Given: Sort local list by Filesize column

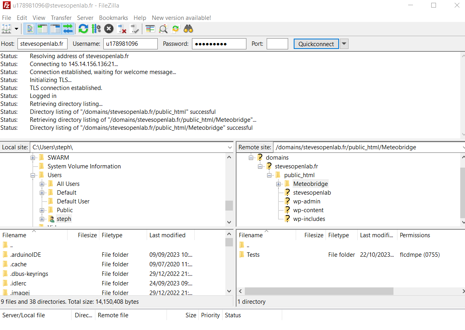Looking at the screenshot, I should [83, 235].
